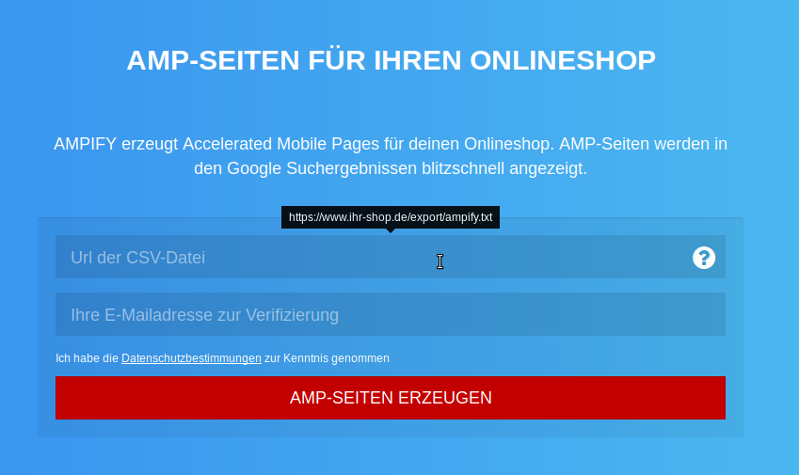
Task: Click the word 'ONLINESHOP' in the title
Action: (x=562, y=60)
